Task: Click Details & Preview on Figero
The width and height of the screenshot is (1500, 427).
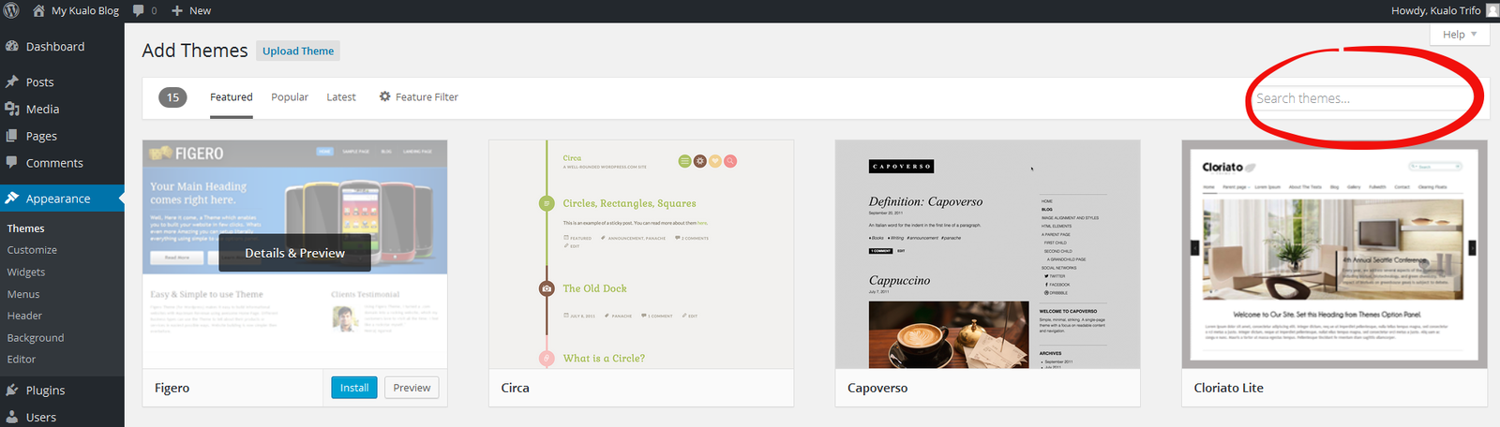Action: pos(294,253)
